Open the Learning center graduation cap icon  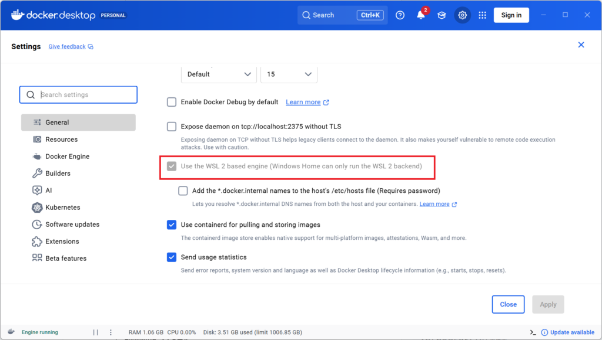point(442,15)
